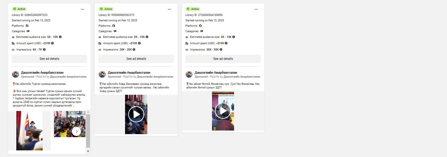447x157 pixels.
Task: Click the up arrow on the first ad's scrollbar
Action: pos(88,112)
